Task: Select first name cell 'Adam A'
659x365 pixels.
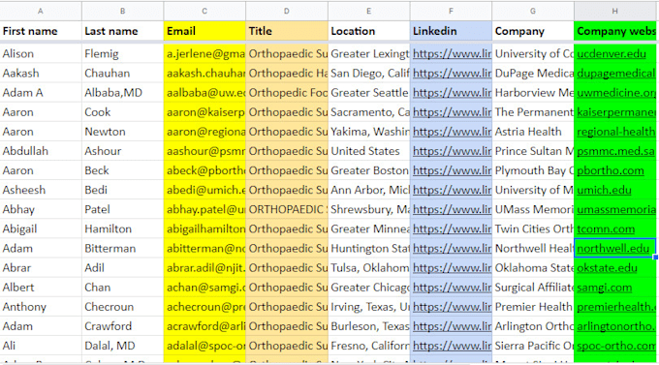Action: pos(41,93)
